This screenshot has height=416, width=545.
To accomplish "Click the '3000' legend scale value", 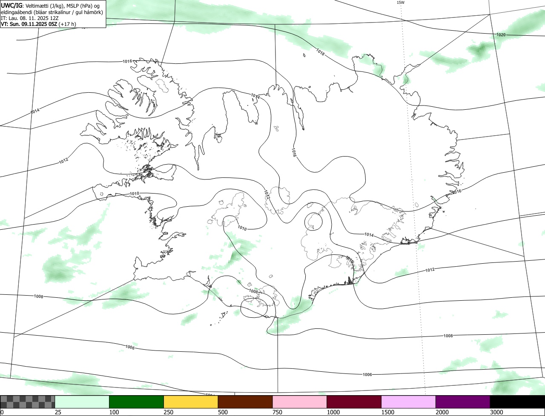I will click(496, 412).
